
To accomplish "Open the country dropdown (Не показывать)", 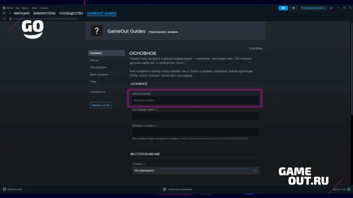I will coord(195,170).
